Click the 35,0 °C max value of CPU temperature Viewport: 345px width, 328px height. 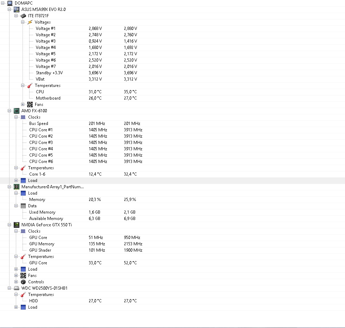tap(130, 92)
